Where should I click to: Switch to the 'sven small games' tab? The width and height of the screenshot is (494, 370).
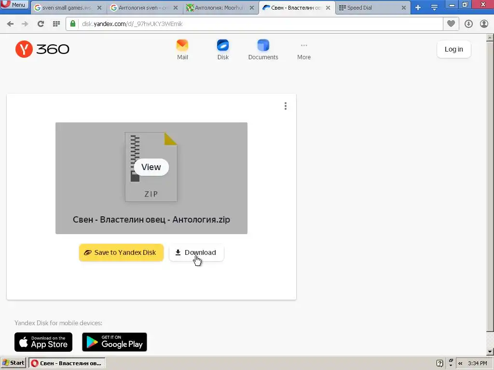click(x=67, y=8)
